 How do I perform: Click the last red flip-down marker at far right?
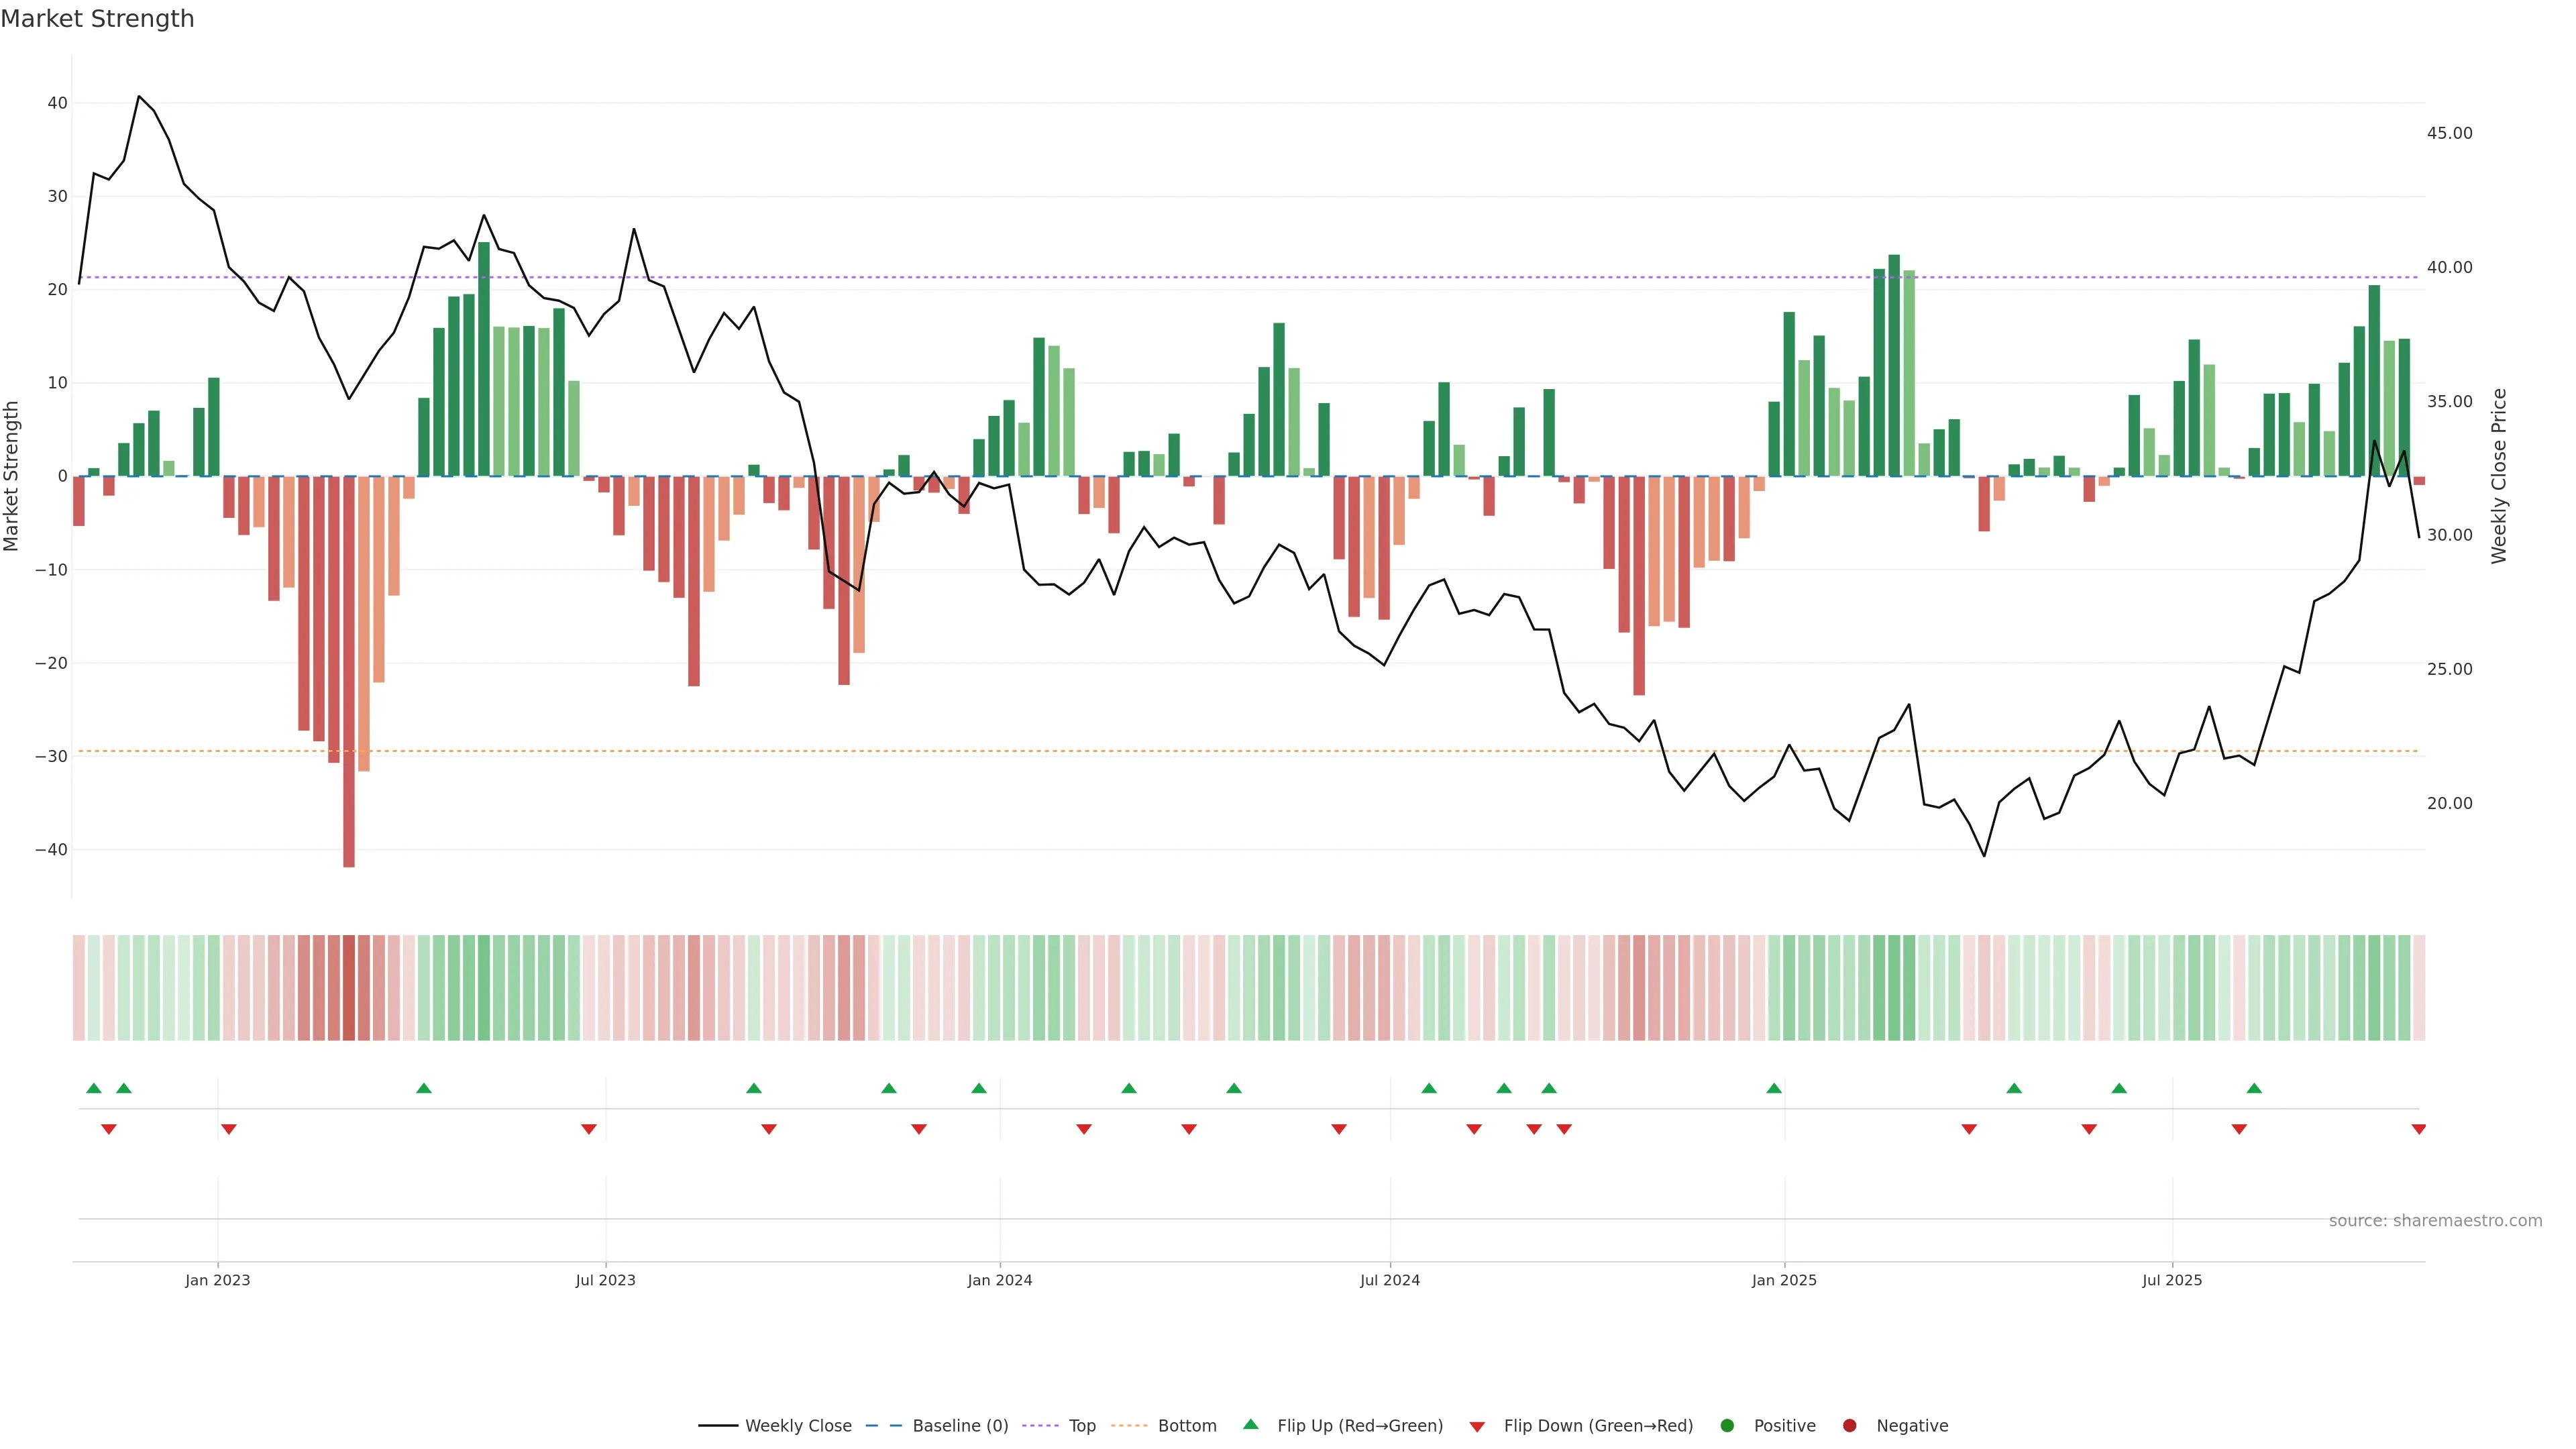click(x=2418, y=1129)
